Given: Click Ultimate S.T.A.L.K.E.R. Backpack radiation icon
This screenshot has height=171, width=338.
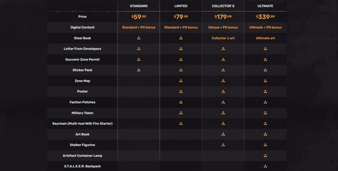Looking at the screenshot, I should 265,166.
